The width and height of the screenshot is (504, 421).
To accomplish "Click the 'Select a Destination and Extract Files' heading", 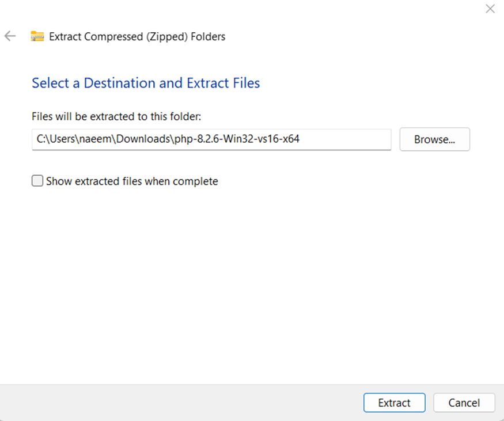I will [x=146, y=83].
